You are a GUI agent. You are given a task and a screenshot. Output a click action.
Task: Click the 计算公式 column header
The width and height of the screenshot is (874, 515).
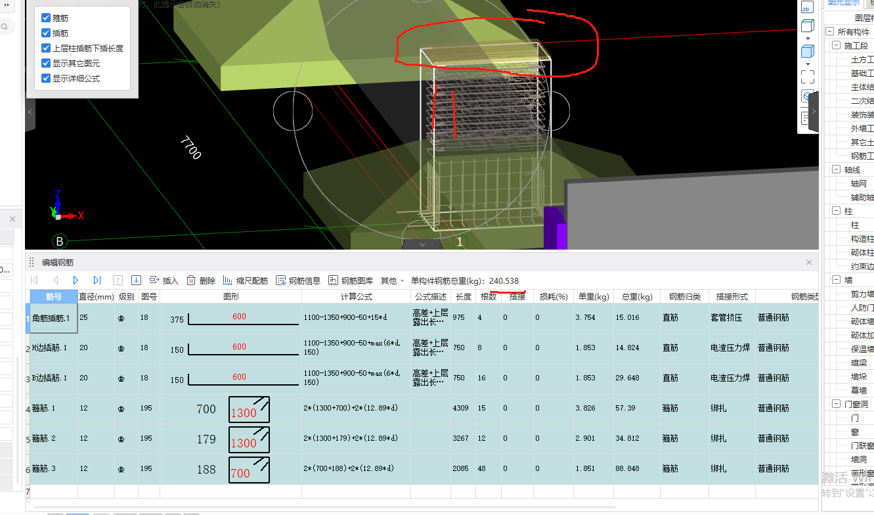point(357,297)
